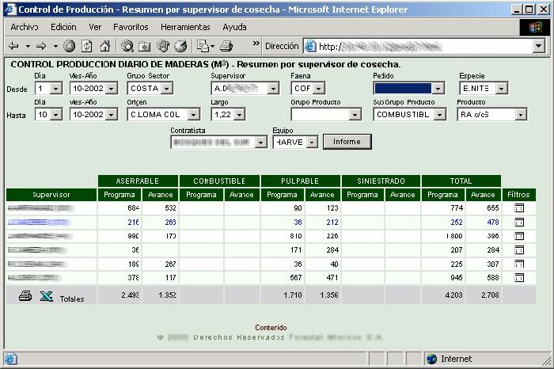The height and width of the screenshot is (369, 554).
Task: Refresh the page using toolbar icon
Action: click(86, 46)
